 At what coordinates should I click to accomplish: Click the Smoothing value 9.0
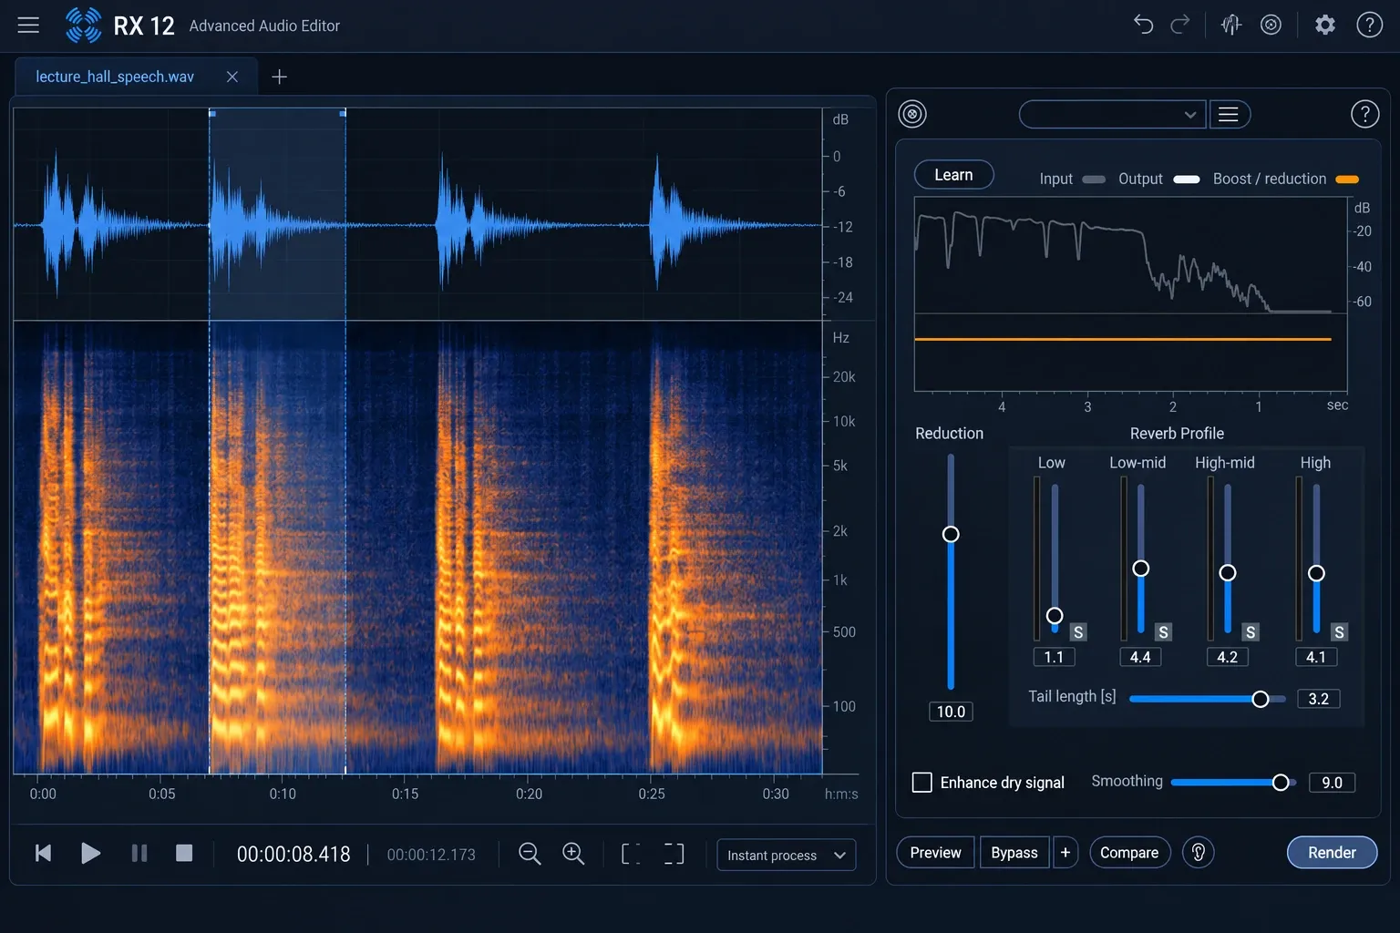pyautogui.click(x=1332, y=783)
